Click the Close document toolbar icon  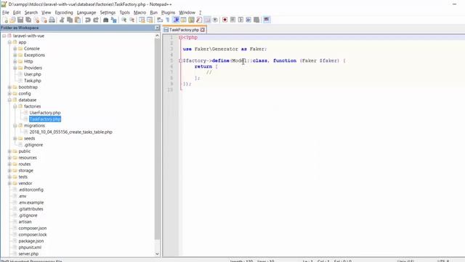pyautogui.click(x=36, y=20)
